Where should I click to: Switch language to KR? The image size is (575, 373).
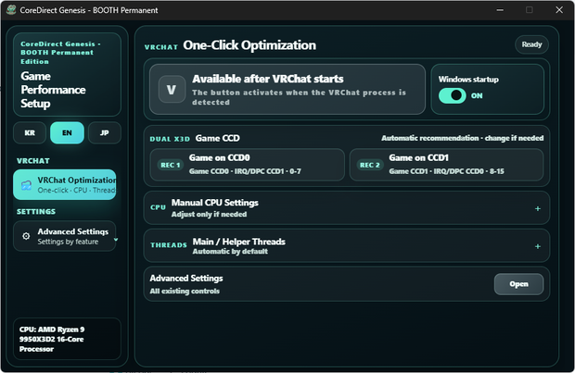(30, 133)
